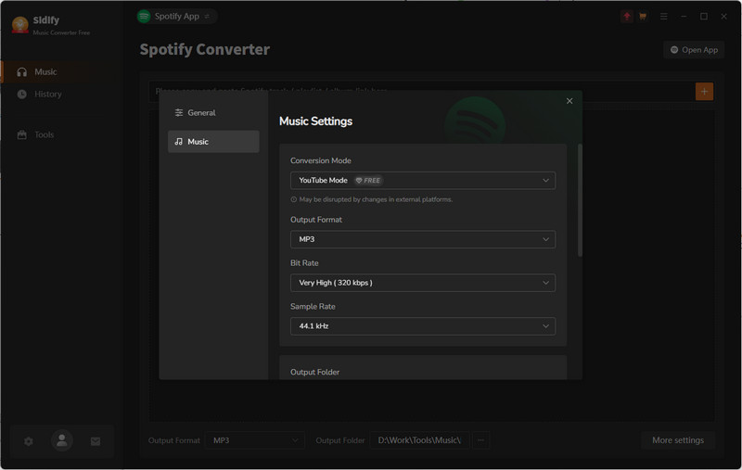Click the Spotify Converter title
Image resolution: width=742 pixels, height=470 pixels.
coord(204,49)
